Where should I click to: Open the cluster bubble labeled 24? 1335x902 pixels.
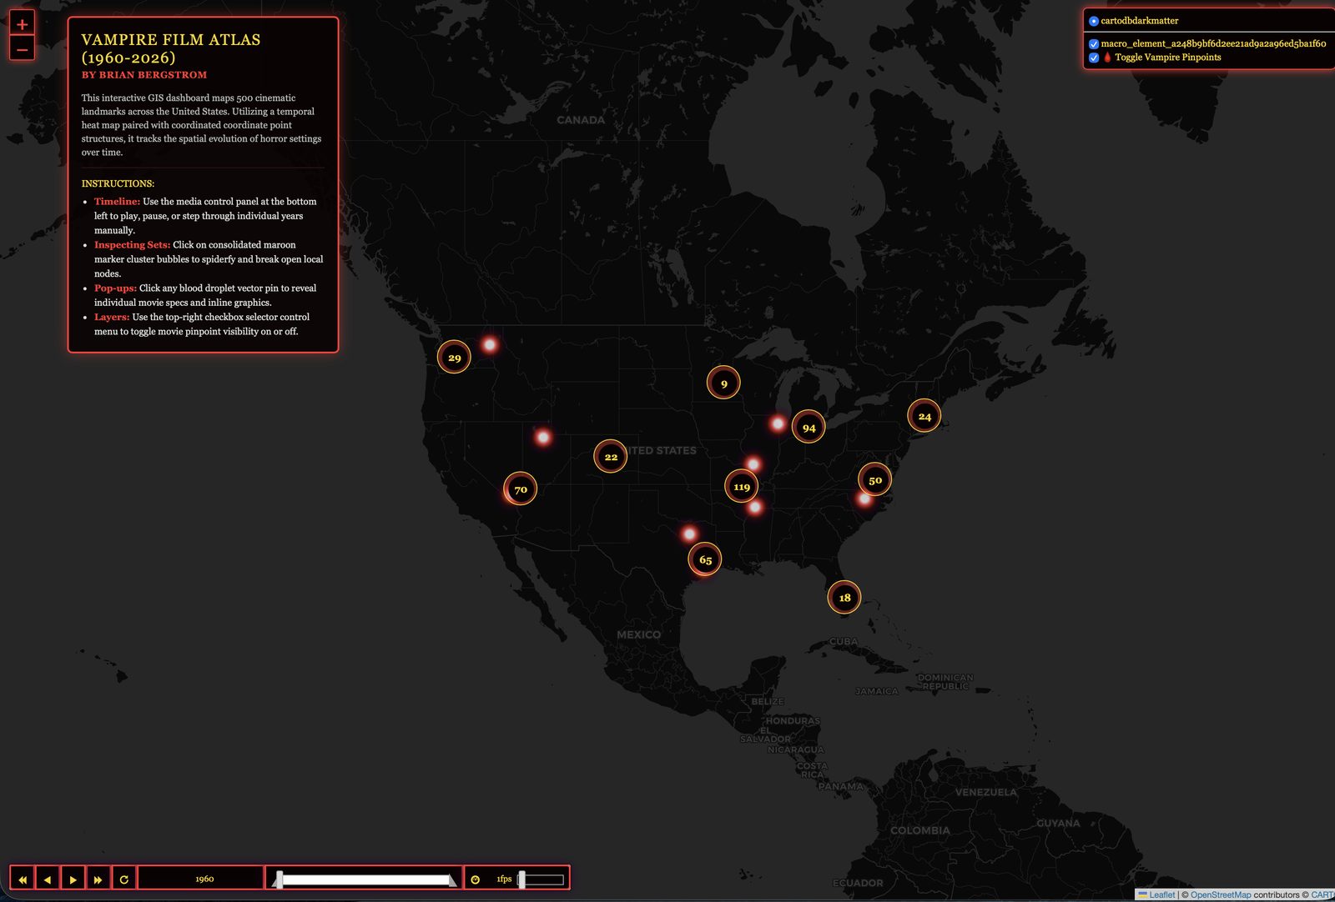pyautogui.click(x=924, y=416)
